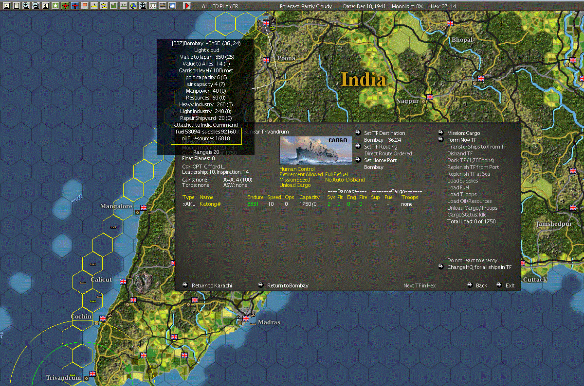Click the cloud weather toolbar icon
This screenshot has width=584, height=386.
(x=172, y=6)
